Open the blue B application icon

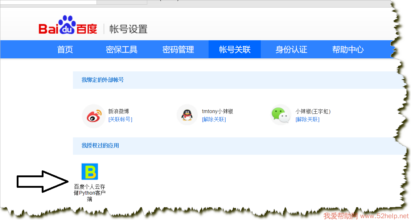click(89, 172)
